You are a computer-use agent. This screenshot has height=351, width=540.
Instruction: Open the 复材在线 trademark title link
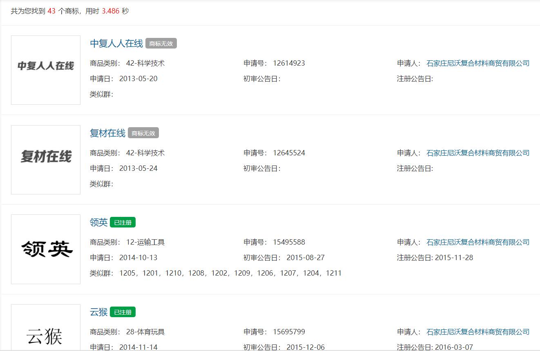coord(107,133)
